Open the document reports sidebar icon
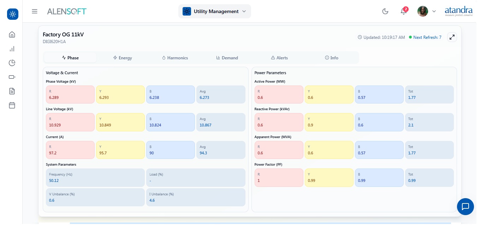 pos(12,91)
